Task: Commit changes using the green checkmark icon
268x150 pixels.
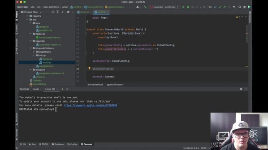Action: 220,7
